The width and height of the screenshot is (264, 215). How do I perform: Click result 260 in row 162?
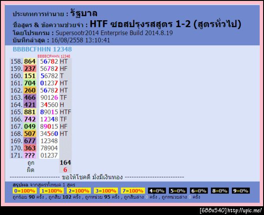pos(30,90)
